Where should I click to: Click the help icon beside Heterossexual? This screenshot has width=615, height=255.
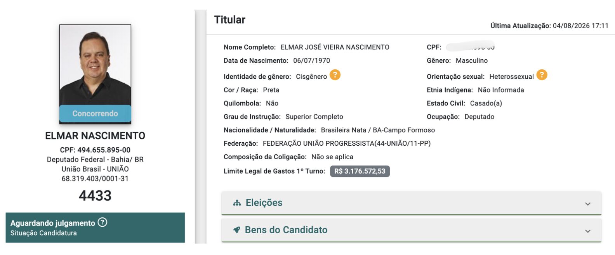(542, 75)
